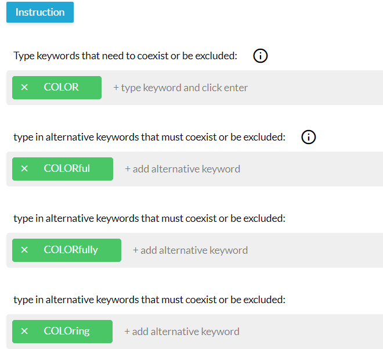Show info icon beside alternative keywords label
Screen dimensions: 383x349
click(308, 137)
